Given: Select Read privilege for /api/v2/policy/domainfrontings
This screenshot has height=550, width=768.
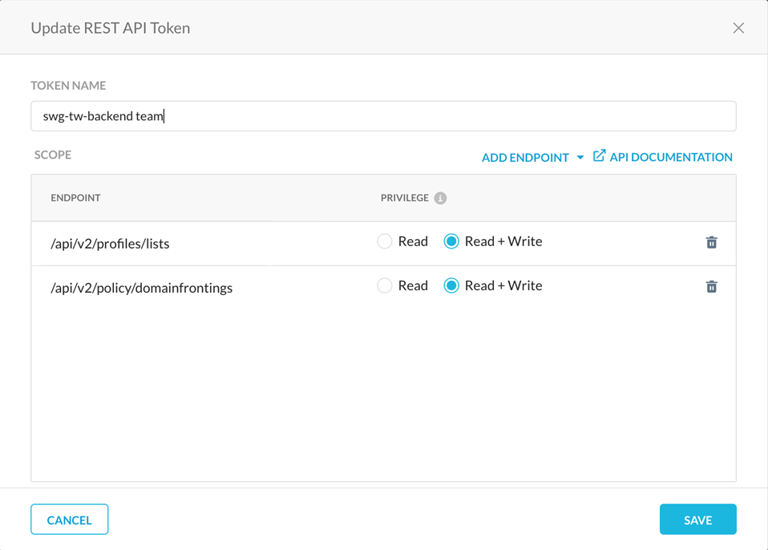Looking at the screenshot, I should [384, 285].
